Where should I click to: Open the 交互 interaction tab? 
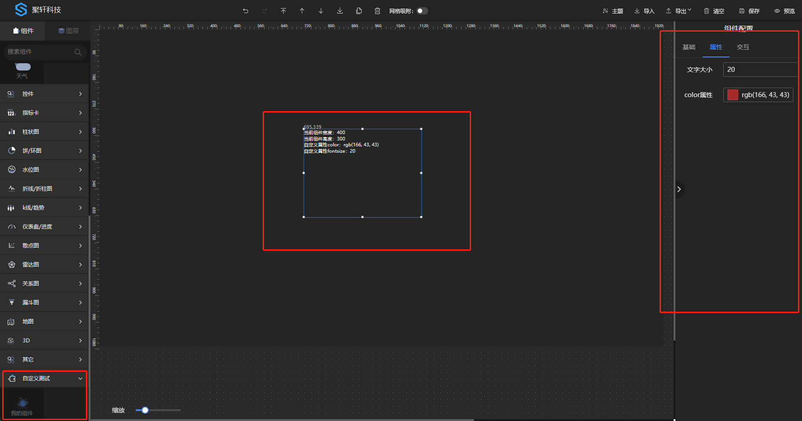click(x=743, y=47)
